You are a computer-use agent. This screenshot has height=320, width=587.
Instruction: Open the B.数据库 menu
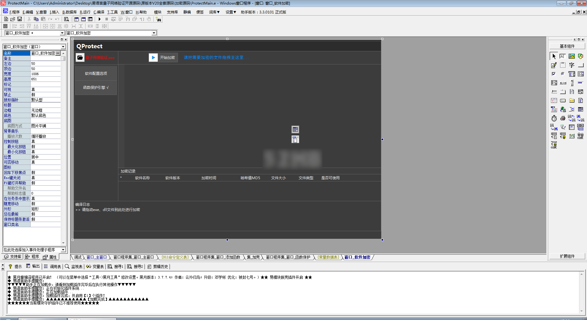(69, 12)
